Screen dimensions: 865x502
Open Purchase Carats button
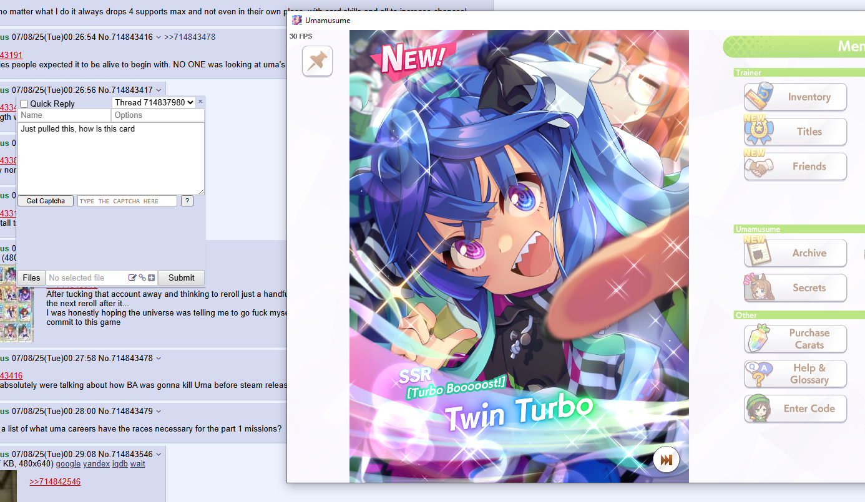coord(795,339)
